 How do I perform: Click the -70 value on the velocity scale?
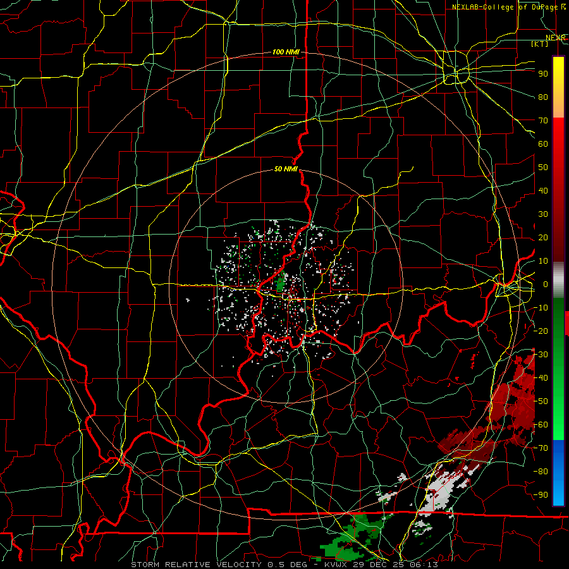(541, 448)
